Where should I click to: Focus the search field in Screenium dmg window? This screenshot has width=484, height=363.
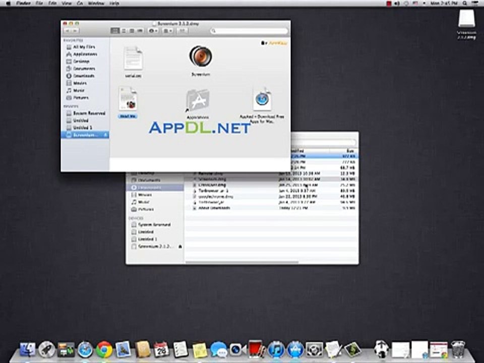pos(249,31)
